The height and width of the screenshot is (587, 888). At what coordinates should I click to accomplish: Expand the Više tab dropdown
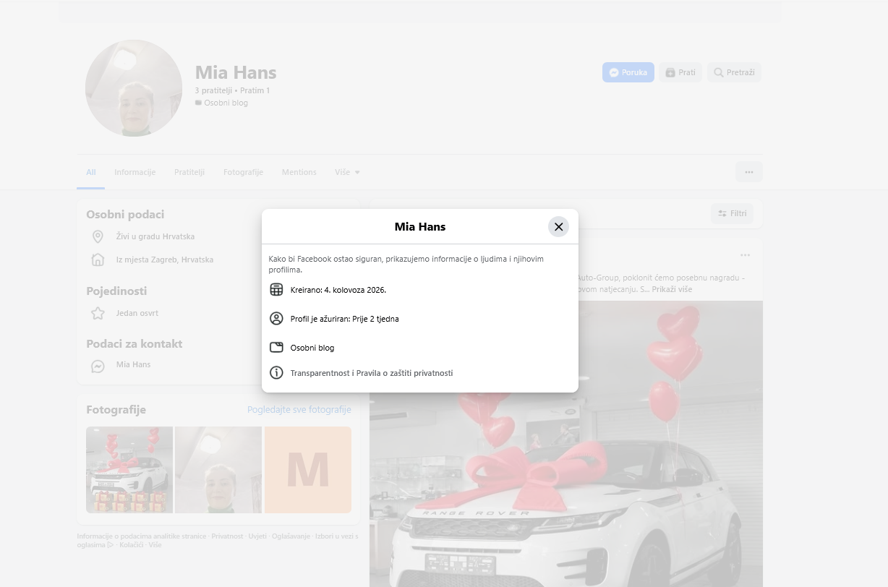(347, 172)
